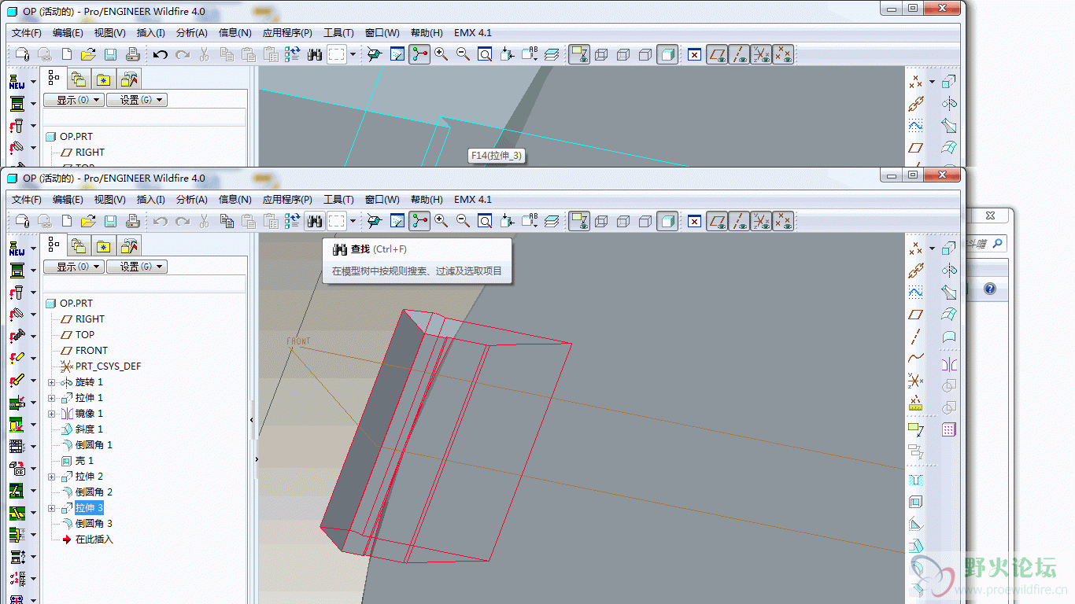Open 设置(G) dropdown in front window
Image resolution: width=1075 pixels, height=604 pixels.
click(x=137, y=267)
